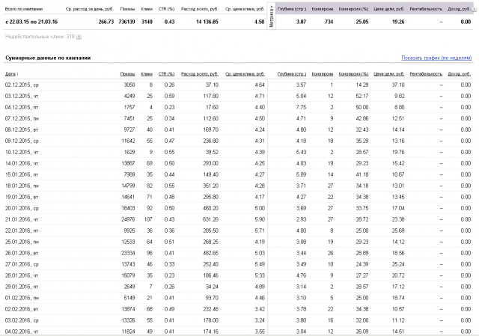Viewport: 479px width, 336px height.
Task: Collapse the vertical Метрика » panel toggle
Action: pos(271,16)
